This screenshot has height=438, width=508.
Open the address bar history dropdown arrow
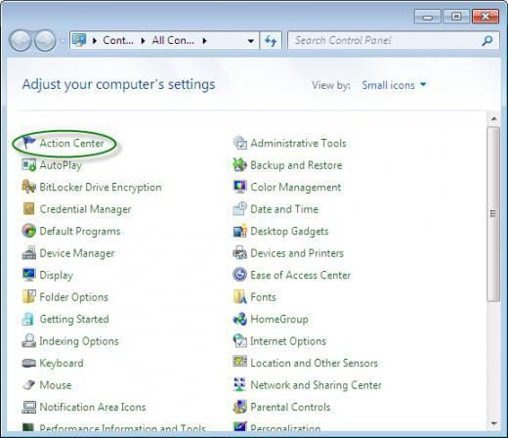coord(250,41)
